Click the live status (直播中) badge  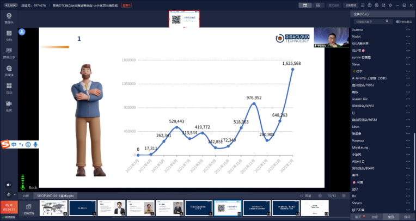(x=126, y=5)
